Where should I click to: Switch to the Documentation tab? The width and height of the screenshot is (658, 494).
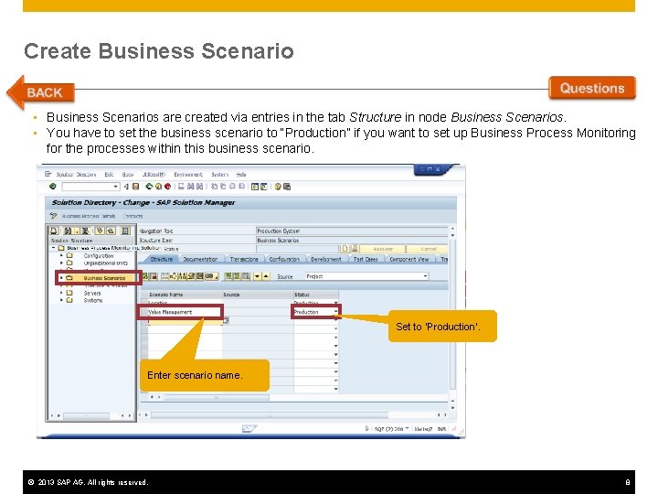(x=200, y=259)
